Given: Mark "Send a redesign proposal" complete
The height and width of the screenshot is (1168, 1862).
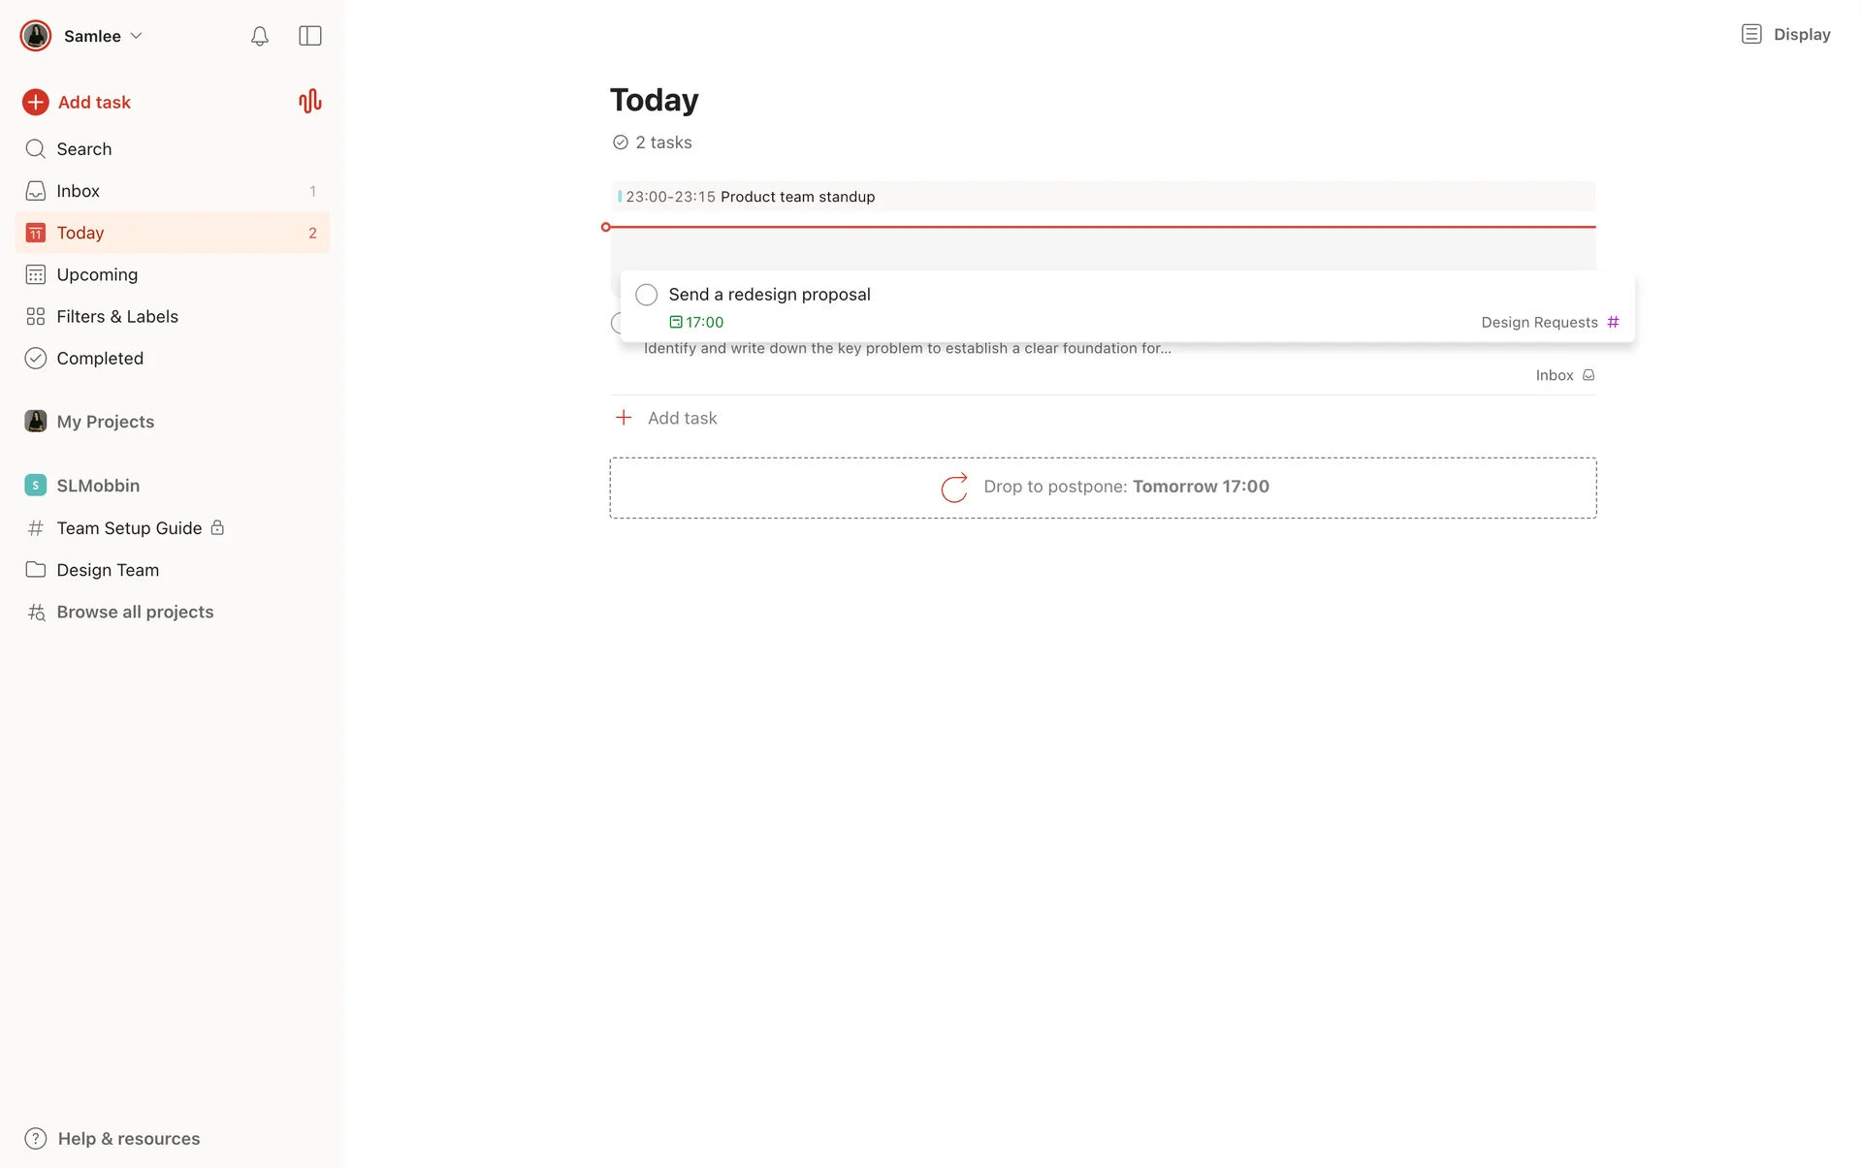Looking at the screenshot, I should tap(646, 295).
